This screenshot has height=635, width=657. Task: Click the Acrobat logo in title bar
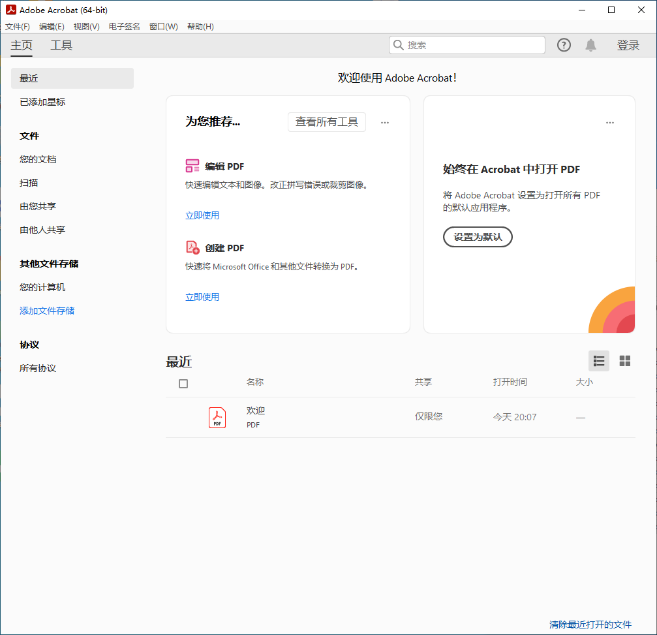click(x=9, y=10)
